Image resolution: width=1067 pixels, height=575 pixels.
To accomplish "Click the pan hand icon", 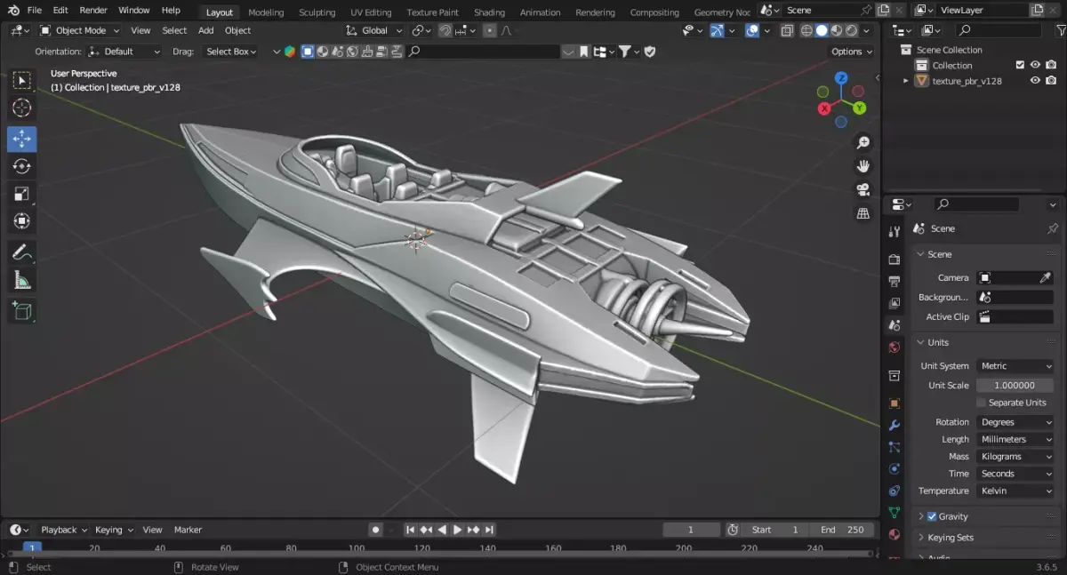I will tap(862, 166).
